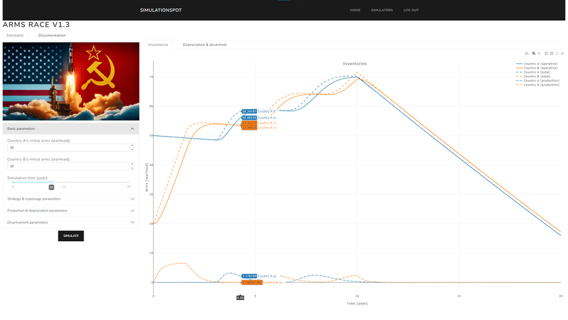568x320 pixels.
Task: Open the Documentation tab
Action: (52, 35)
